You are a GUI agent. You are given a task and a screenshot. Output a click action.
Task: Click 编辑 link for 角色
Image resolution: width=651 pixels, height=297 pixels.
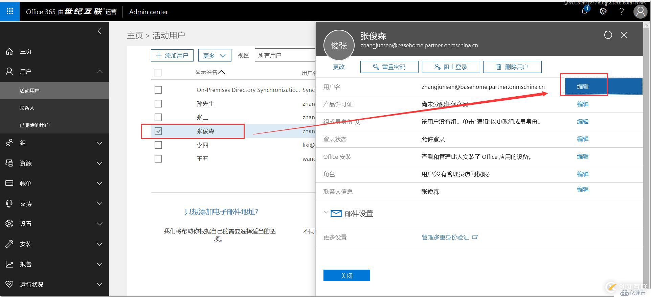[x=583, y=174]
